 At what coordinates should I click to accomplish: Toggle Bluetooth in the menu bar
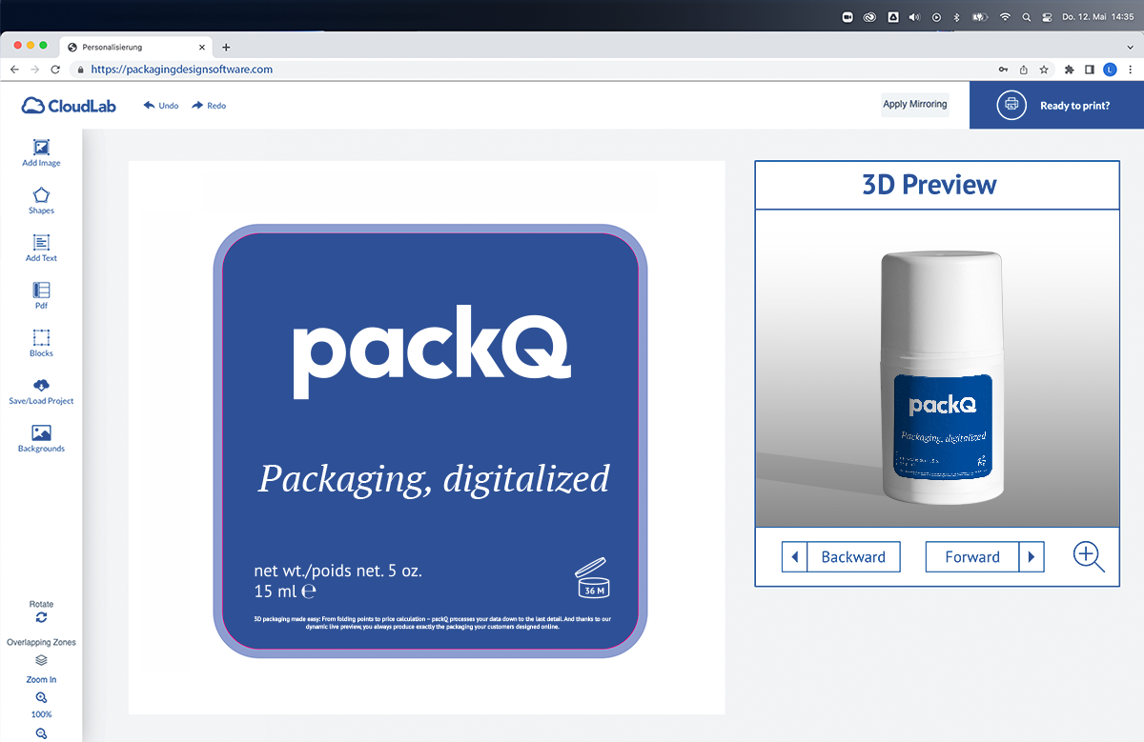click(x=956, y=15)
